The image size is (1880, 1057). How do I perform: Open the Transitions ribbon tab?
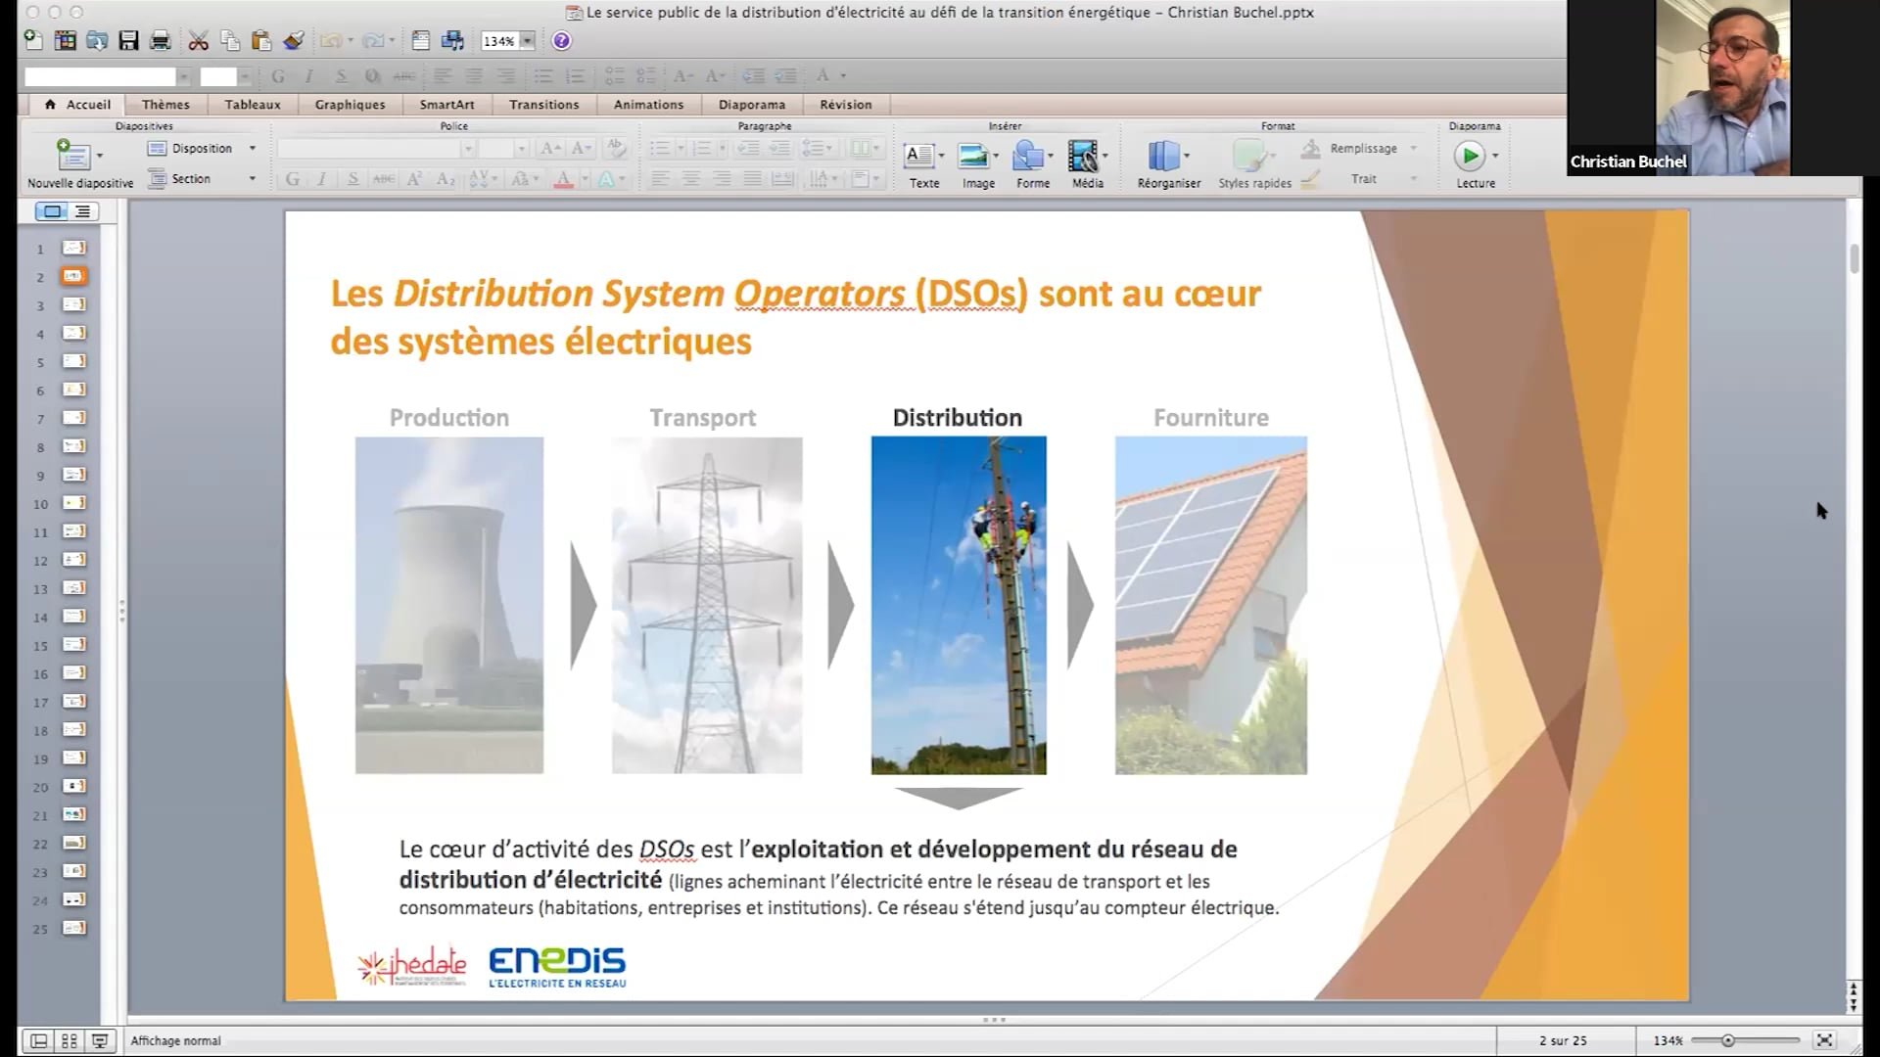click(543, 105)
